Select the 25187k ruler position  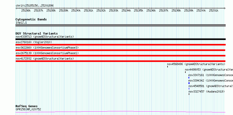pos(38,10)
